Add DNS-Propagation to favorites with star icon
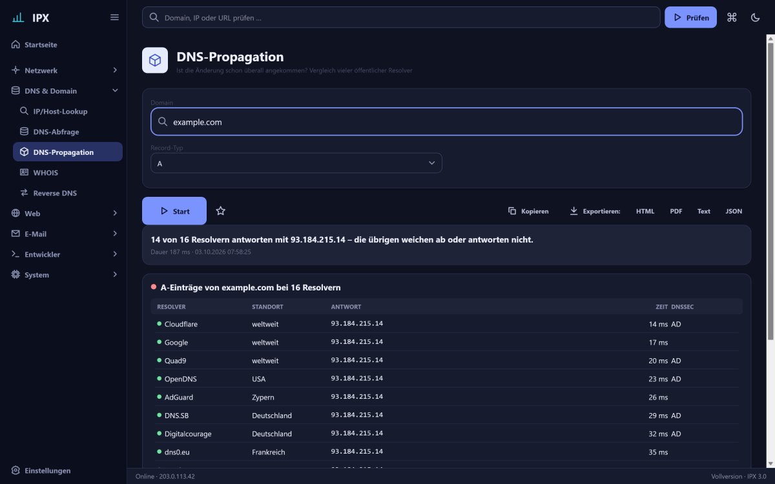The image size is (775, 484). (221, 211)
